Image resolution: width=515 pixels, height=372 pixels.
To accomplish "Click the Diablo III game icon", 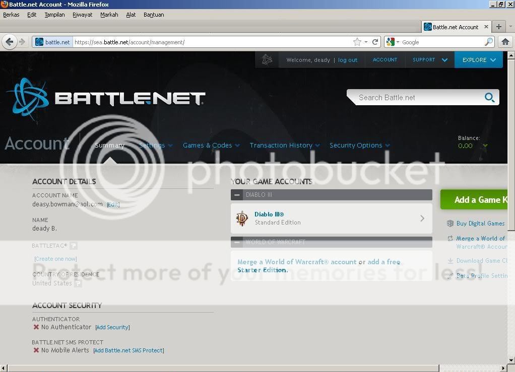I will [242, 218].
